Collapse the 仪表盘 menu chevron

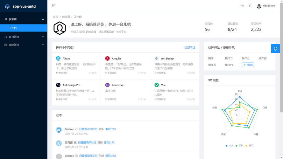tap(43, 19)
